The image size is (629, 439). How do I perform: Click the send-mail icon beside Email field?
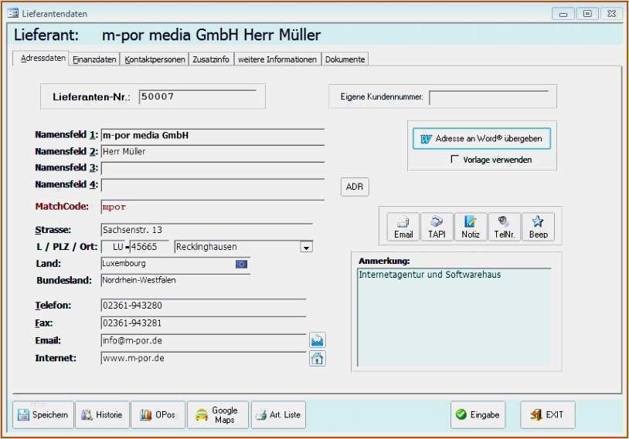(x=318, y=340)
